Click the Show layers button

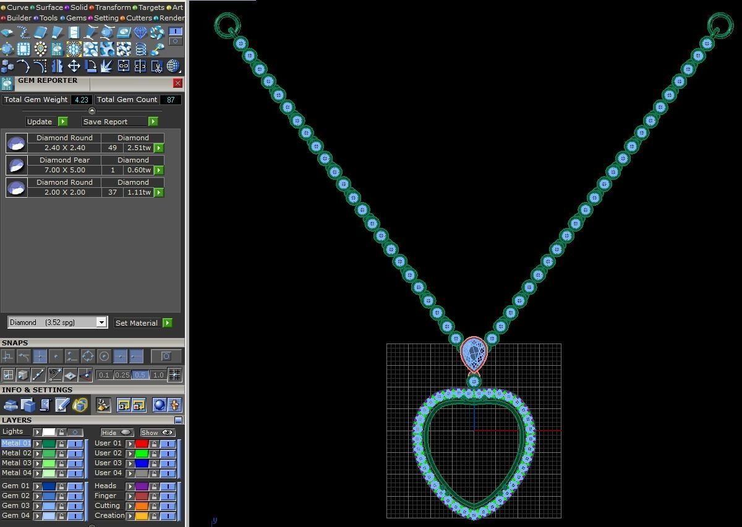click(158, 432)
